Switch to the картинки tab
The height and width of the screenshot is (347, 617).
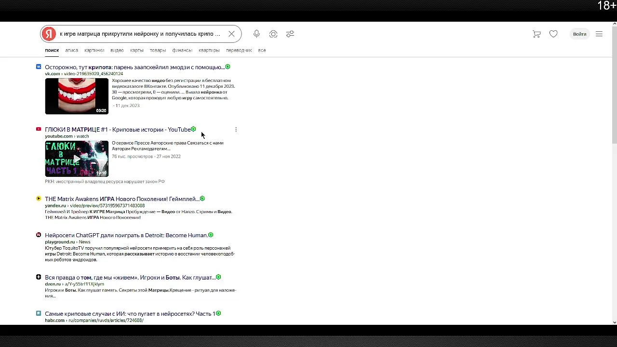94,50
